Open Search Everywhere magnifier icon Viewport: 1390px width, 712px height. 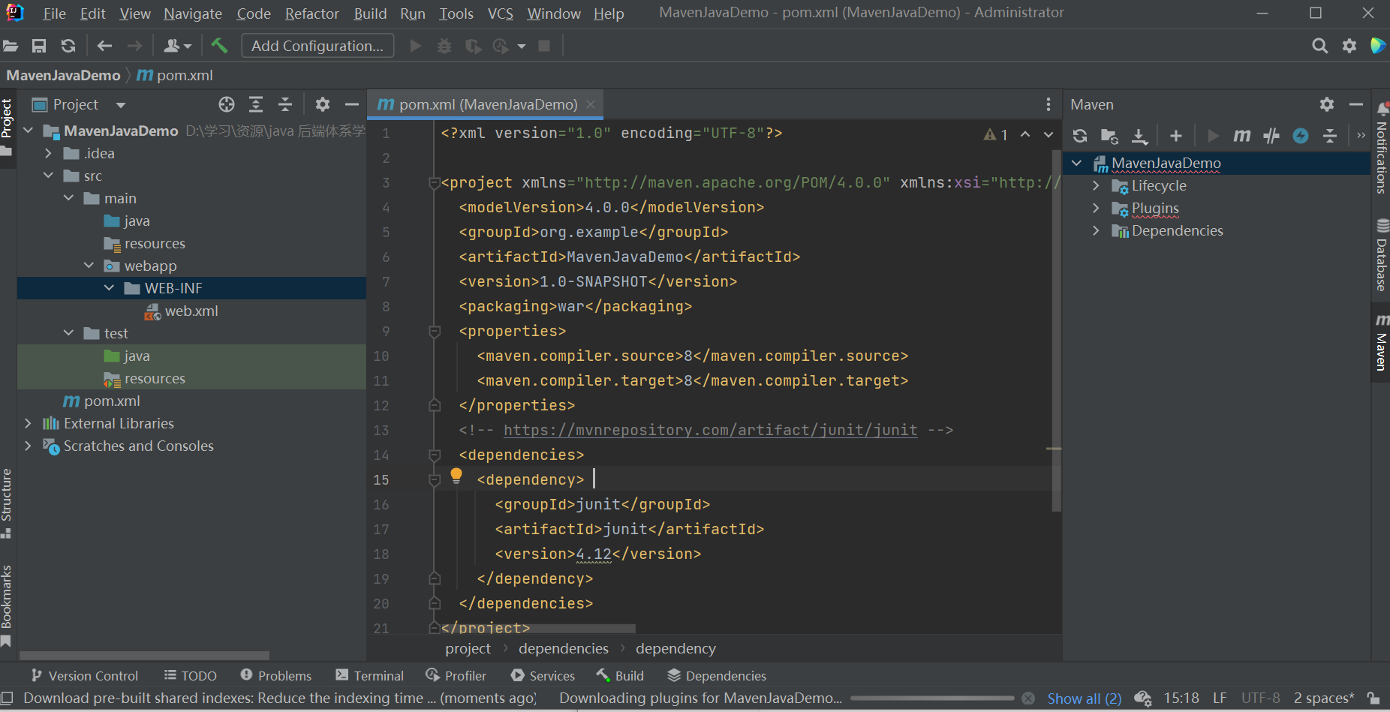click(1319, 46)
